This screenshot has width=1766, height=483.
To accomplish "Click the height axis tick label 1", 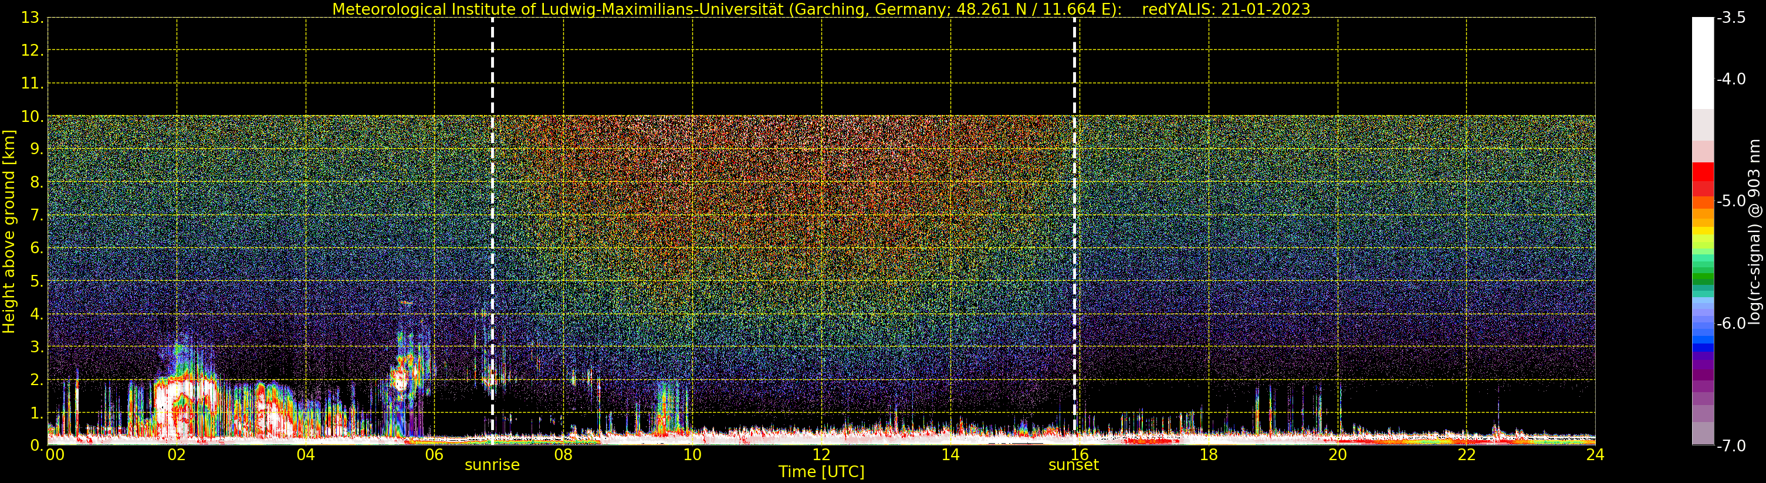I will (x=36, y=413).
